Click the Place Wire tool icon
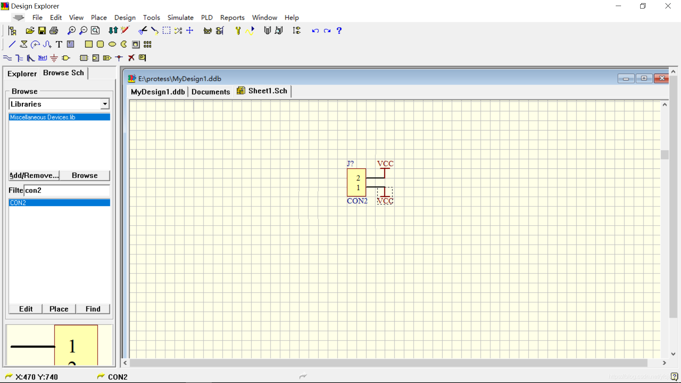 coord(7,58)
